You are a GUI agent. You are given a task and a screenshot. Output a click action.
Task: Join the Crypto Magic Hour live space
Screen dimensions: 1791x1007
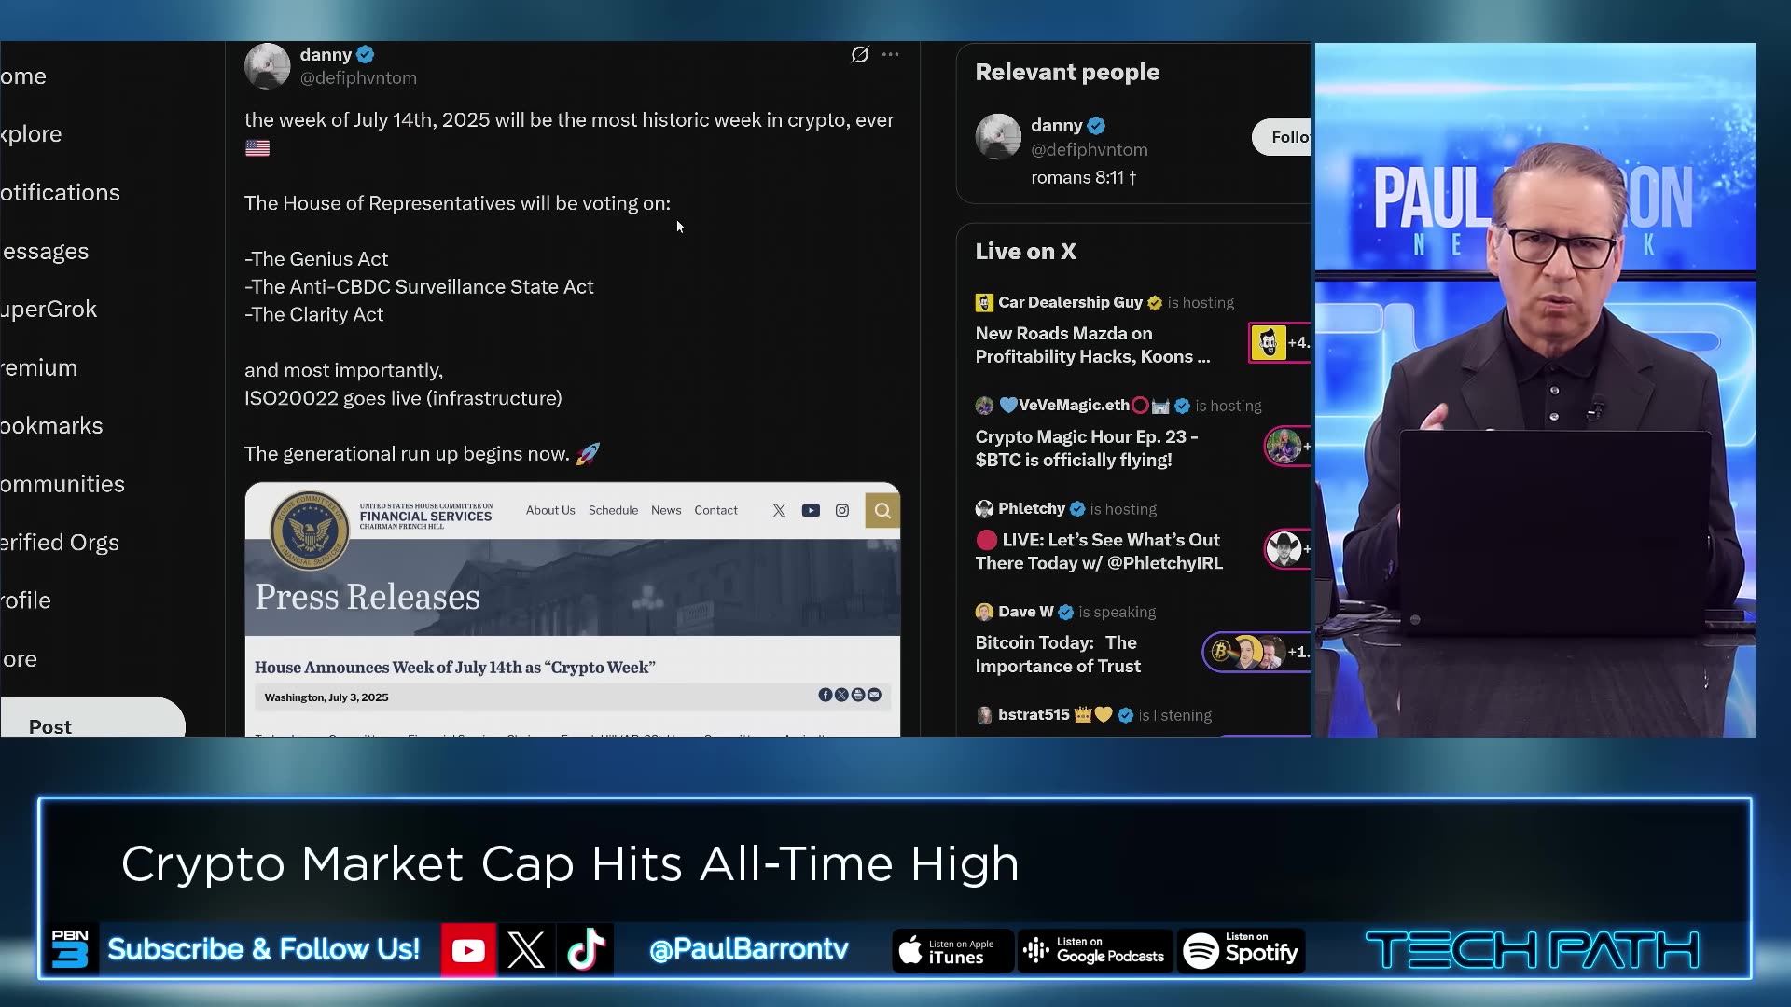pyautogui.click(x=1086, y=448)
